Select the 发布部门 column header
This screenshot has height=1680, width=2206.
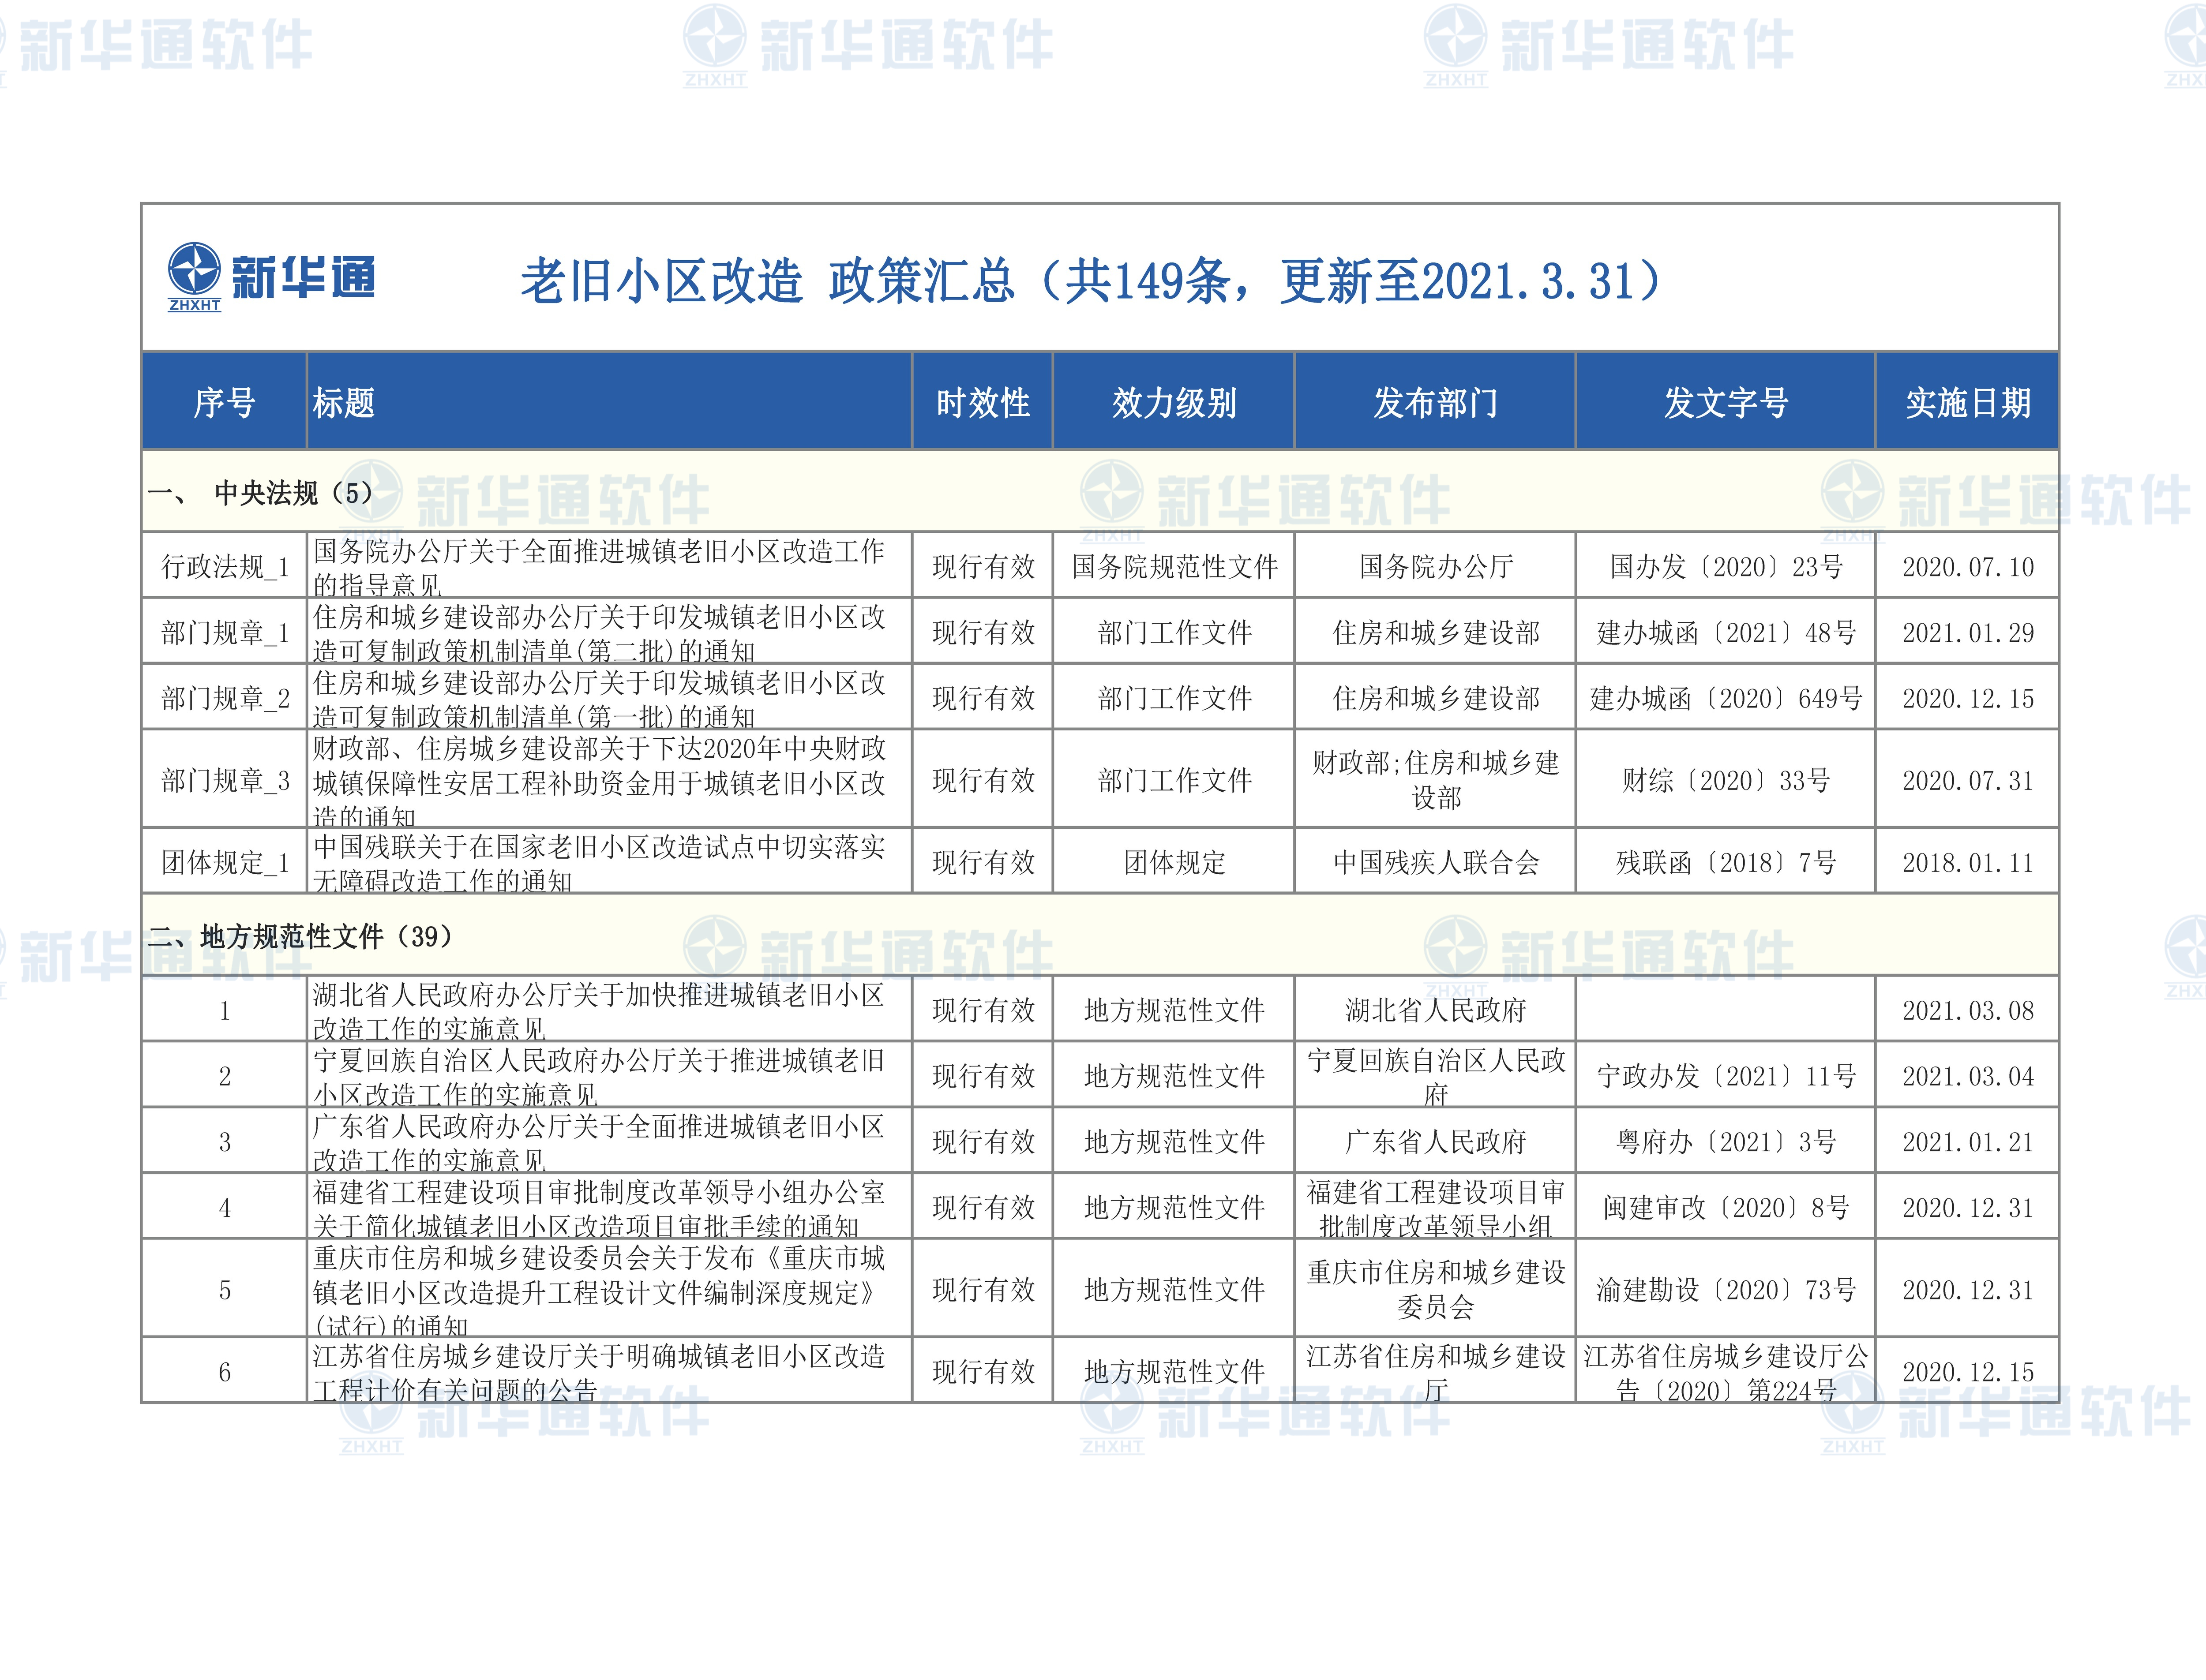(x=1435, y=402)
